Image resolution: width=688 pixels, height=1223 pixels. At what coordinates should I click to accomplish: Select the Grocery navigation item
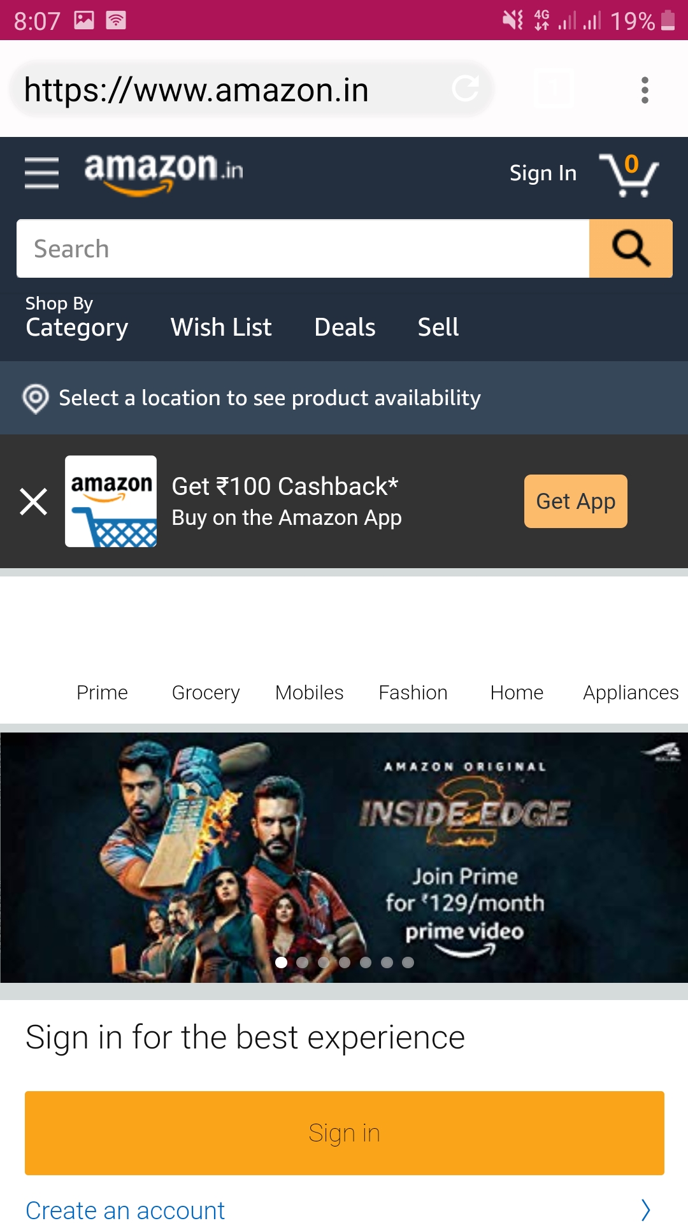(205, 693)
